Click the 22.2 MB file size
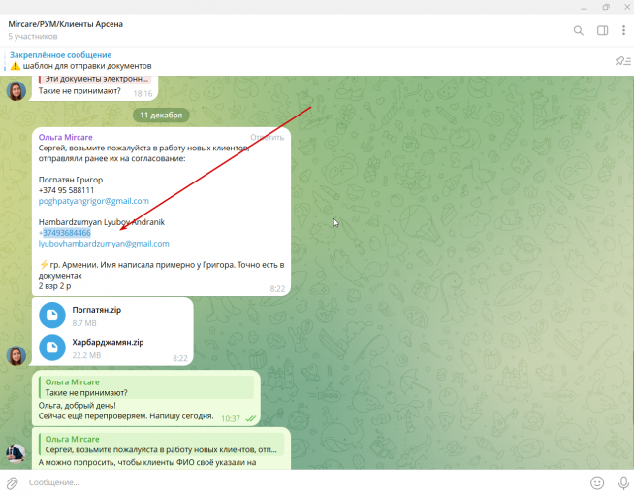 tap(86, 355)
